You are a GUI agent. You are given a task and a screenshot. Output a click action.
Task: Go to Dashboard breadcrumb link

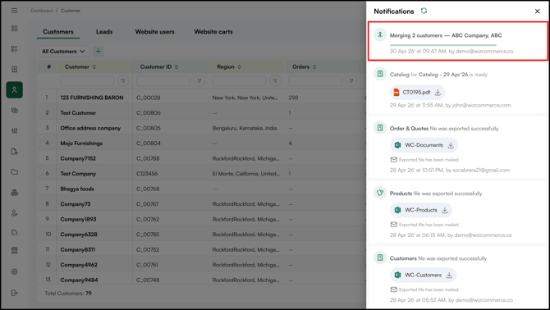[x=41, y=11]
